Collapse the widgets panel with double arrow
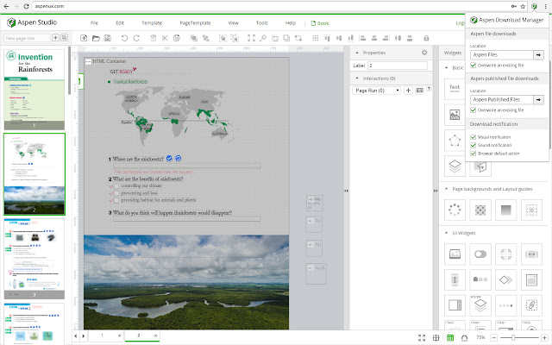 (436, 191)
